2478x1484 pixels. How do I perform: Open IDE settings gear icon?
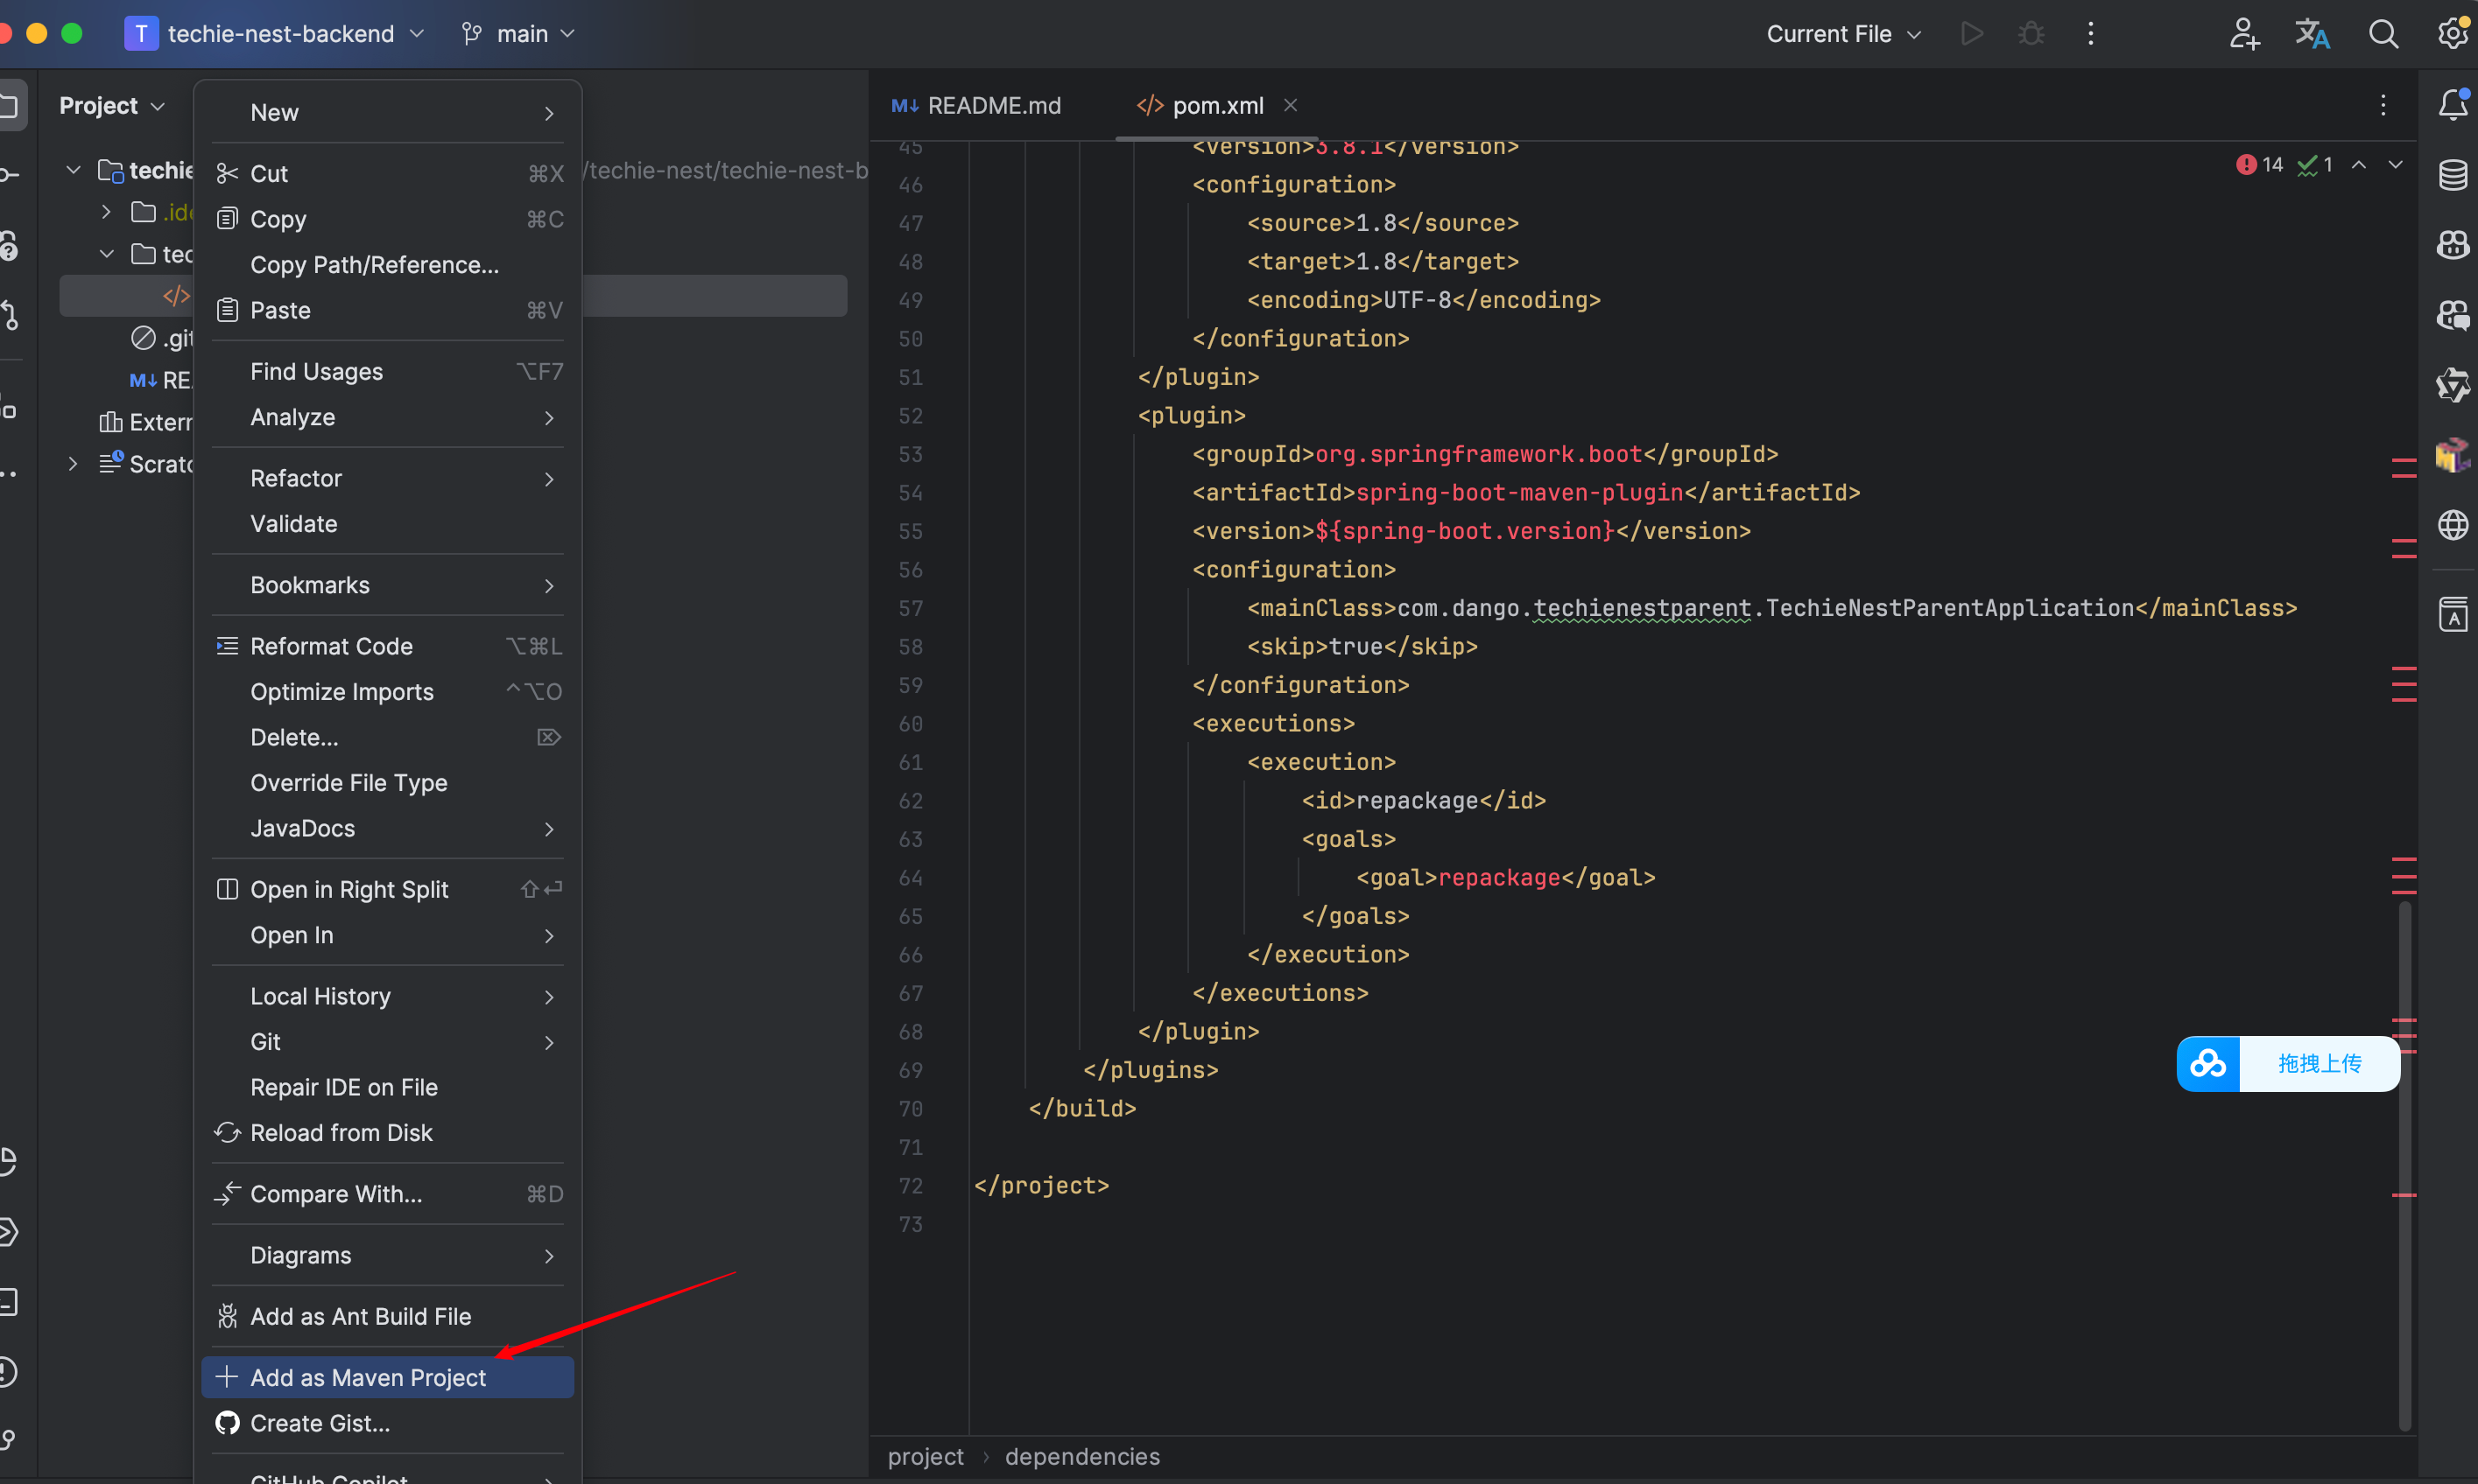coord(2454,34)
